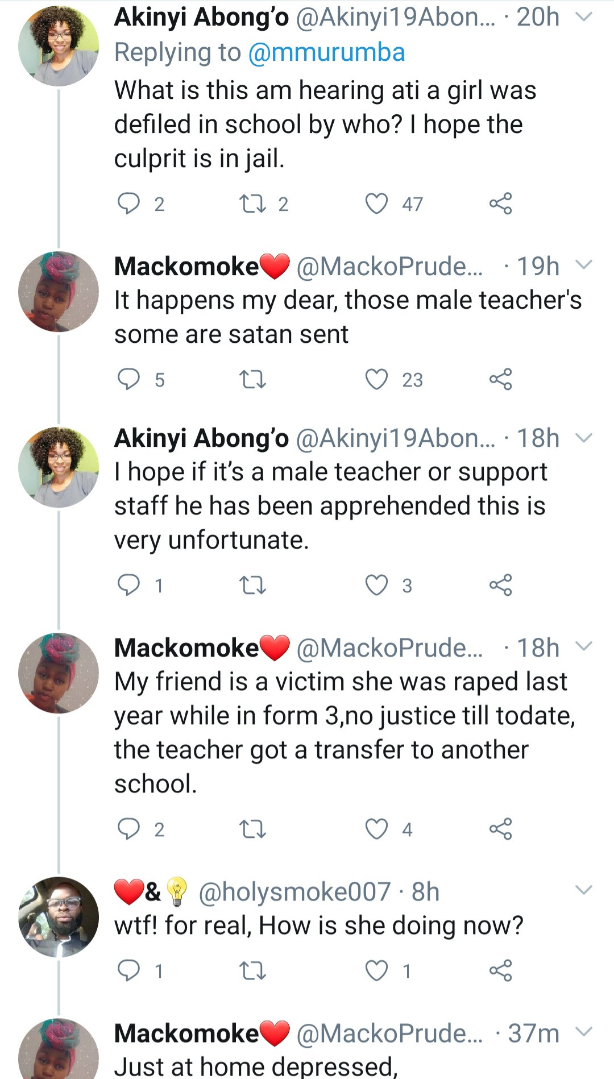Viewport: 614px width, 1079px height.
Task: Like Mackomoke's 'satan sent' tweet
Action: tap(376, 379)
